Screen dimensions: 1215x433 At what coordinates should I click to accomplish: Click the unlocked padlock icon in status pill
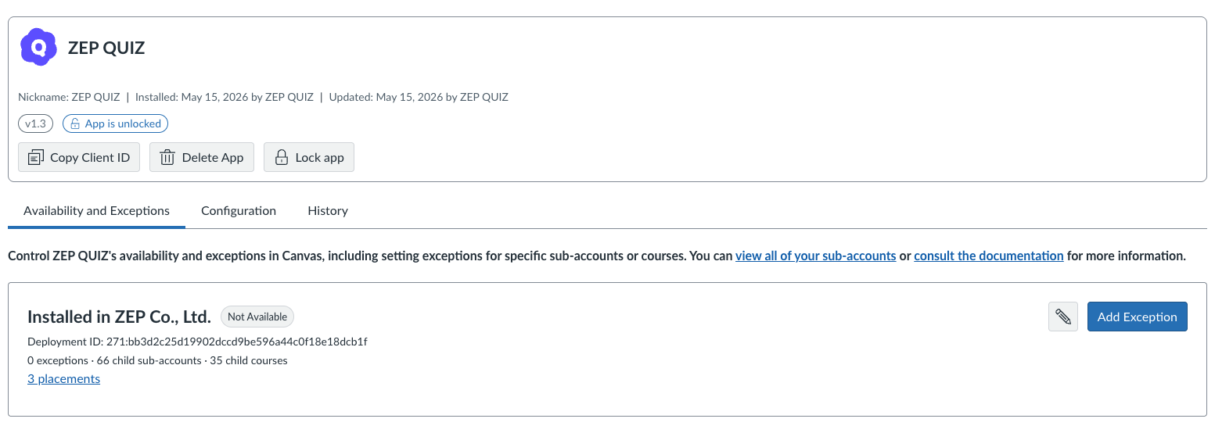pos(75,123)
